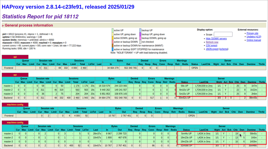Select the api Frontend row label

point(9,68)
